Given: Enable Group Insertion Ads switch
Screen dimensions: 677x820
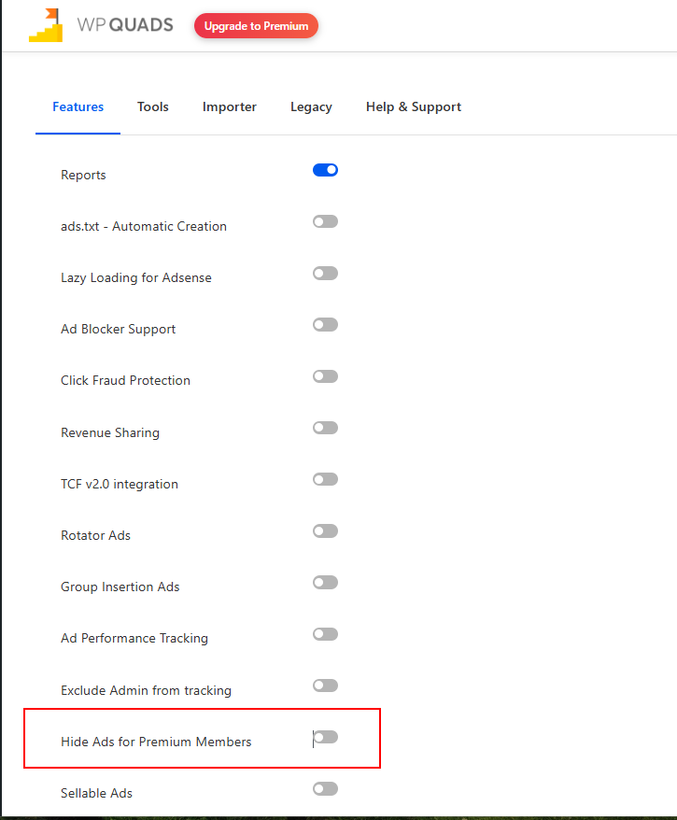Looking at the screenshot, I should 325,583.
